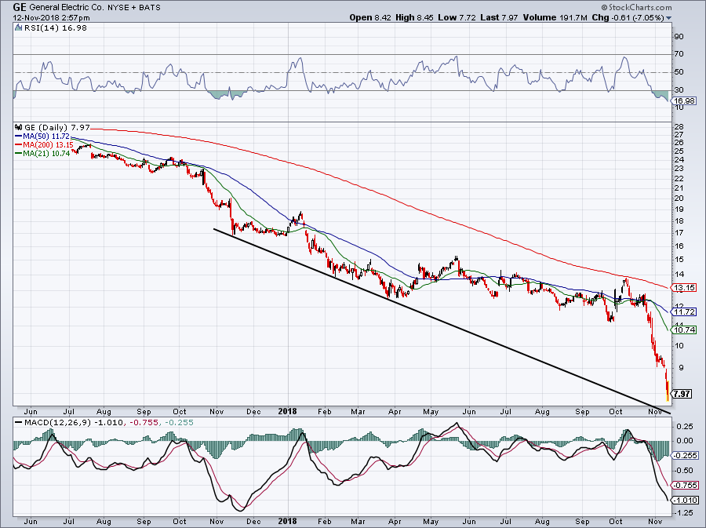Click the bold 2018 label under price chart

click(x=286, y=410)
